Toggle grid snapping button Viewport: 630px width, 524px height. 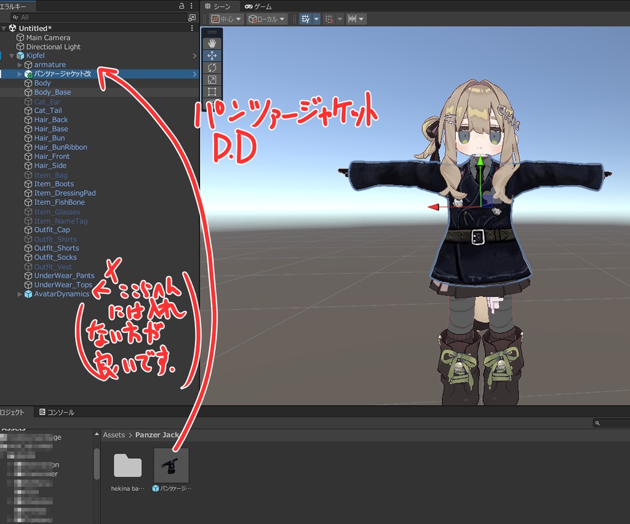coord(329,19)
